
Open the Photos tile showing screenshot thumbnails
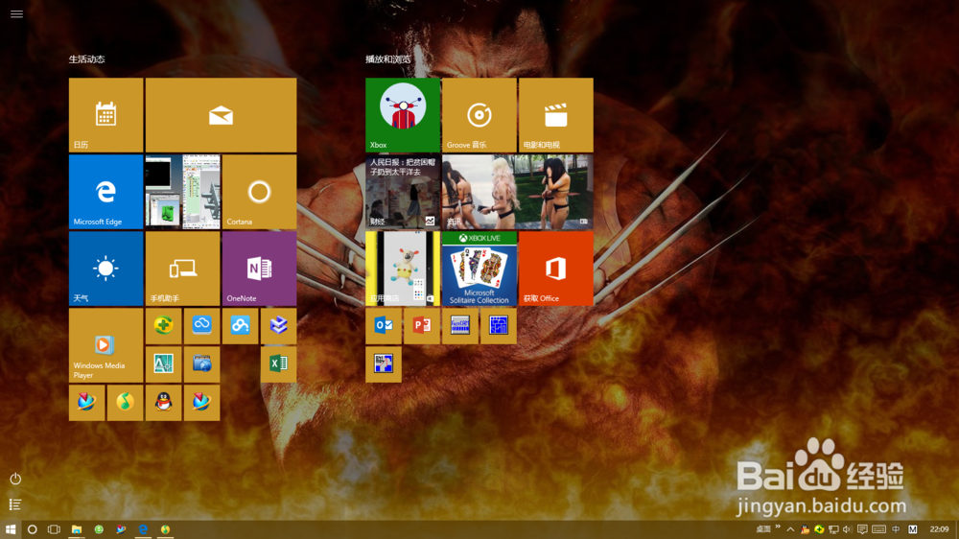tap(183, 192)
